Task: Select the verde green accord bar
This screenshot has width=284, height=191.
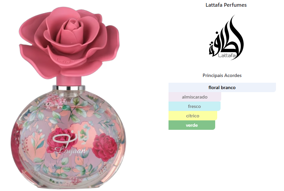Action: 192,125
